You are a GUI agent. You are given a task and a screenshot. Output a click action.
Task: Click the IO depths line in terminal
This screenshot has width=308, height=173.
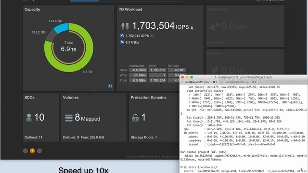244,133
